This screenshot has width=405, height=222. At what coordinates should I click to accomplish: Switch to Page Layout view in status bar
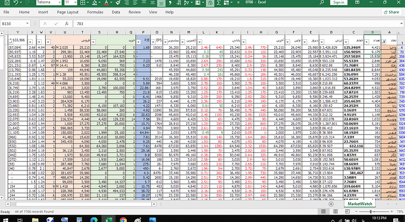coord(335,211)
